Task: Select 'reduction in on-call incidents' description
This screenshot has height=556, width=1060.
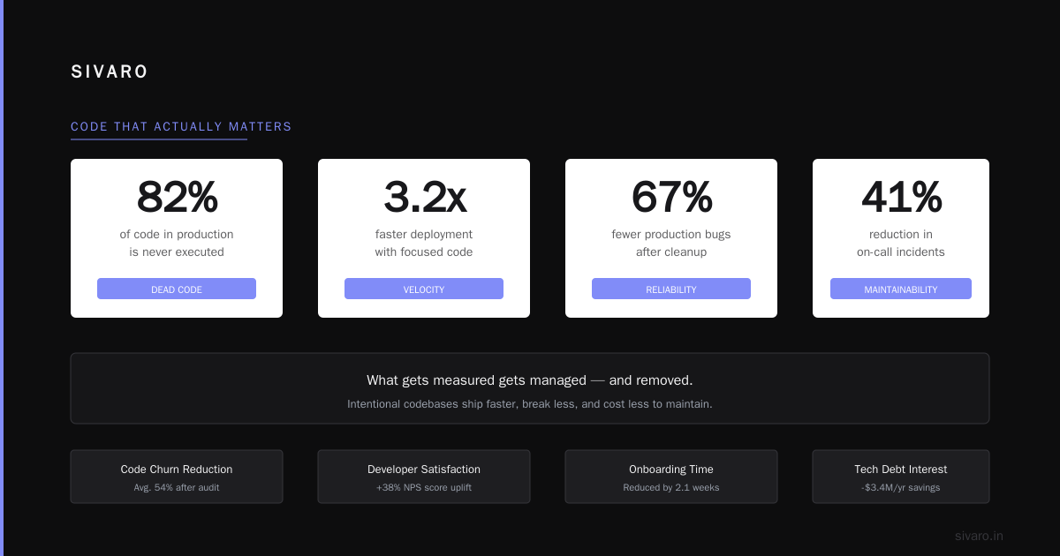Action: 901,244
